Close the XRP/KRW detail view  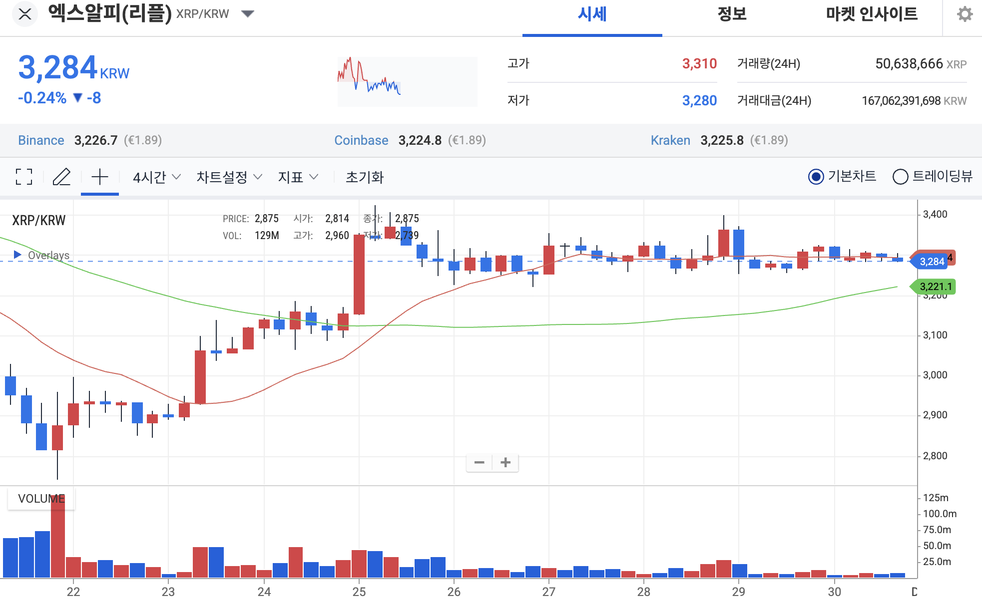click(23, 14)
